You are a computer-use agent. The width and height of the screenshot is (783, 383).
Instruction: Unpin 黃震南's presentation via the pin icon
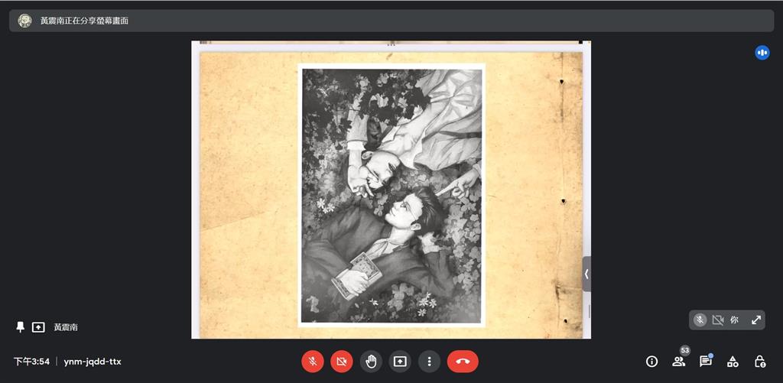(20, 327)
